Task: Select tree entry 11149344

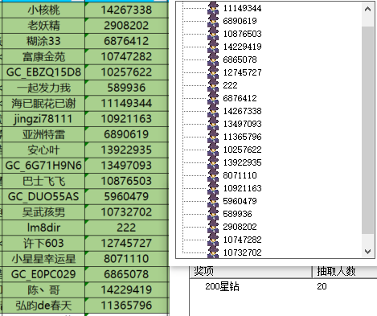Action: (242, 8)
